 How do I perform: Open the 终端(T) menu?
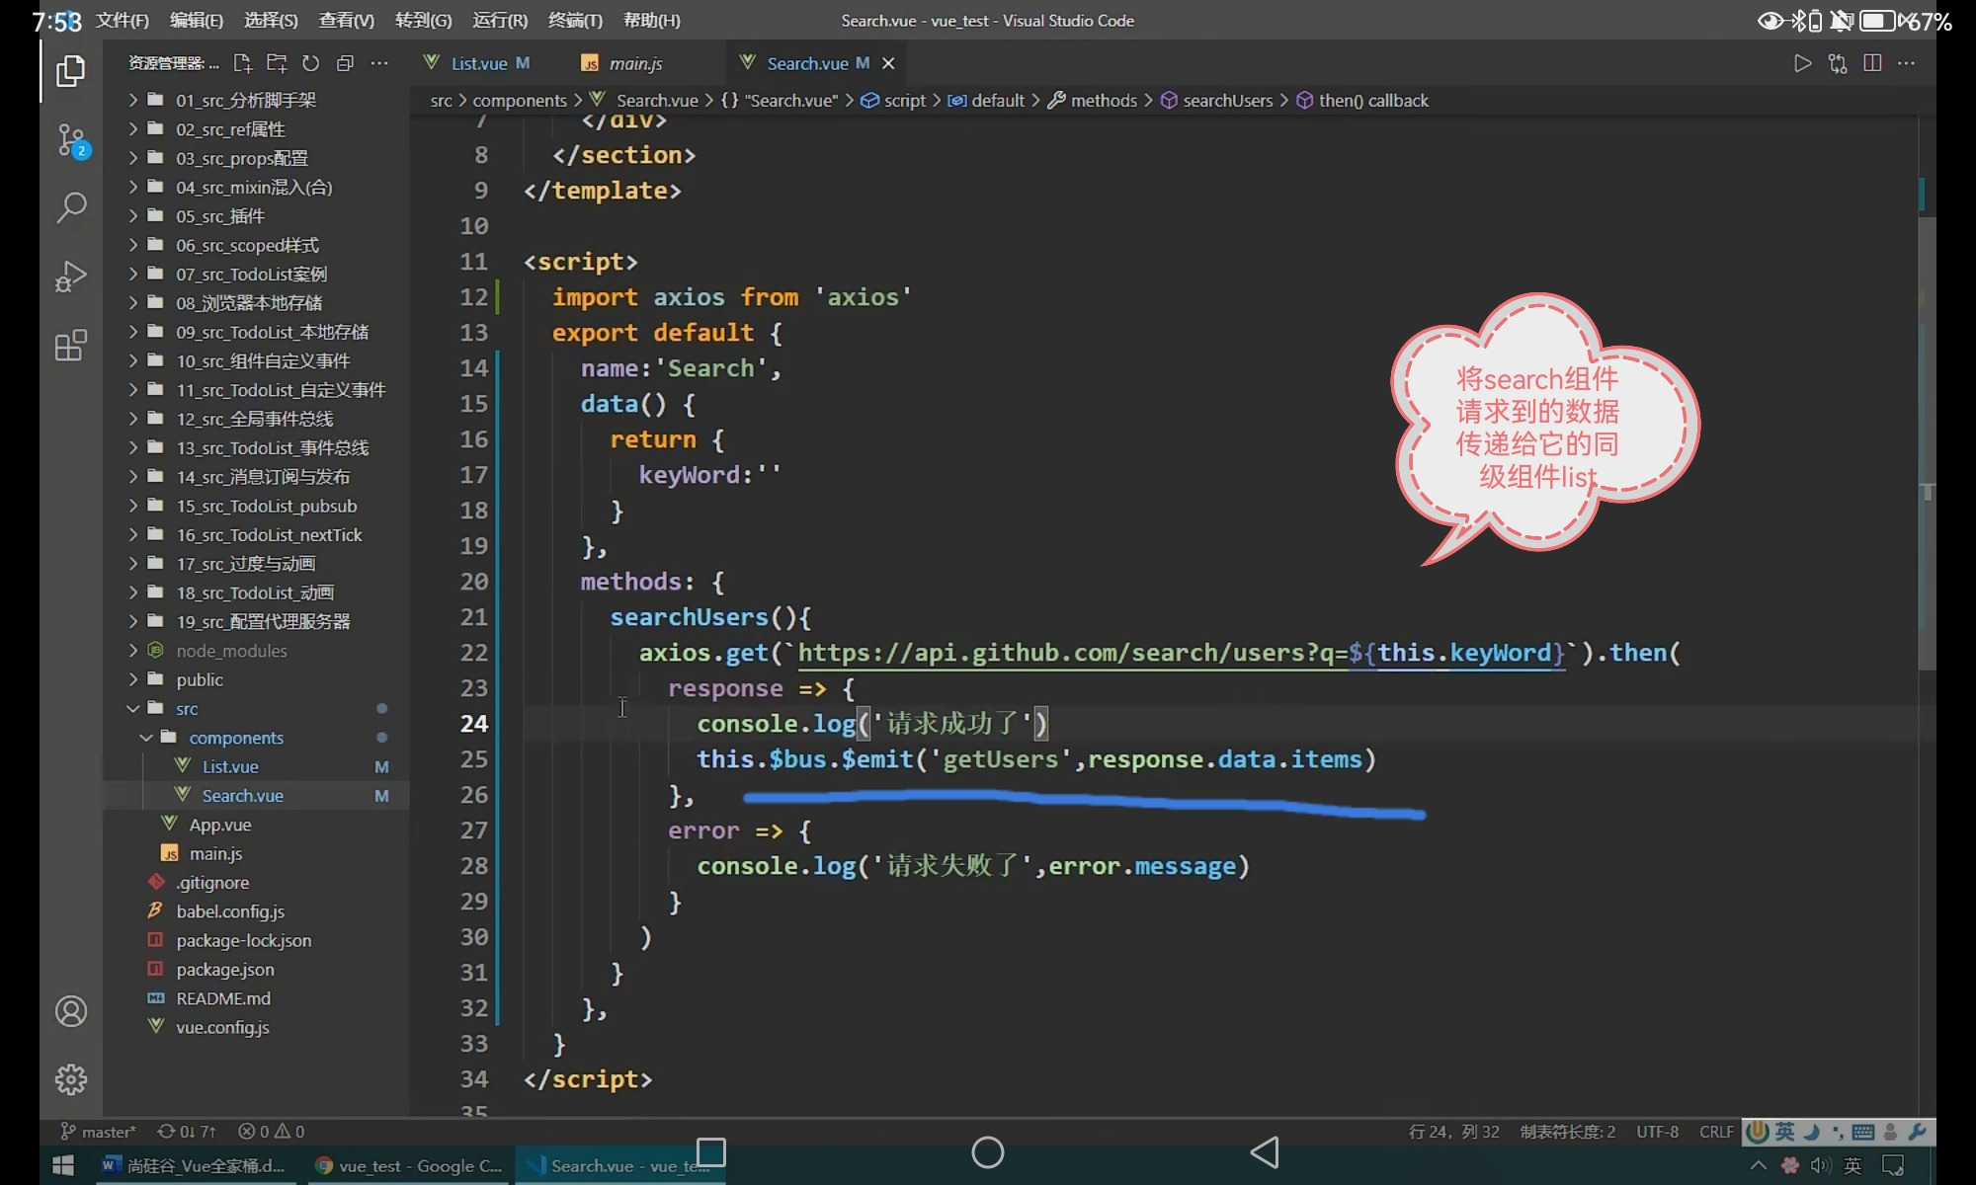tap(575, 20)
